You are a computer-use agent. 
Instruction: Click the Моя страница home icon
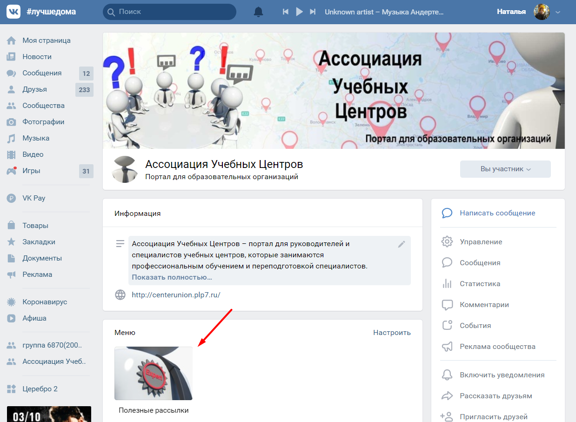point(12,40)
